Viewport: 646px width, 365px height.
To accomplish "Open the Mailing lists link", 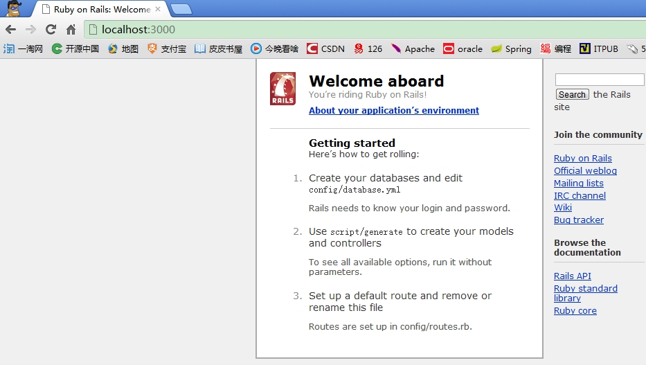I will 578,183.
